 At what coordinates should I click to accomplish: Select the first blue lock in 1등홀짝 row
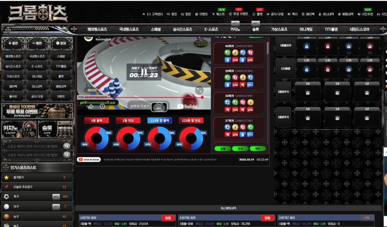coord(306,46)
